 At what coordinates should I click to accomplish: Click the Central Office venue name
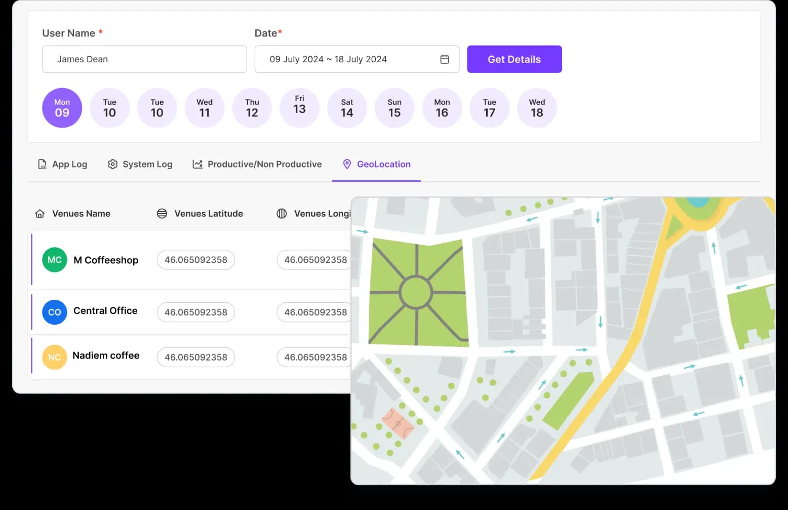[x=105, y=310]
